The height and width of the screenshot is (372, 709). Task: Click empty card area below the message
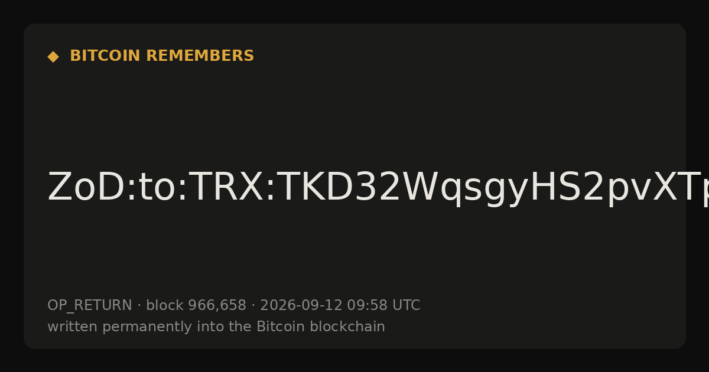[x=354, y=254]
